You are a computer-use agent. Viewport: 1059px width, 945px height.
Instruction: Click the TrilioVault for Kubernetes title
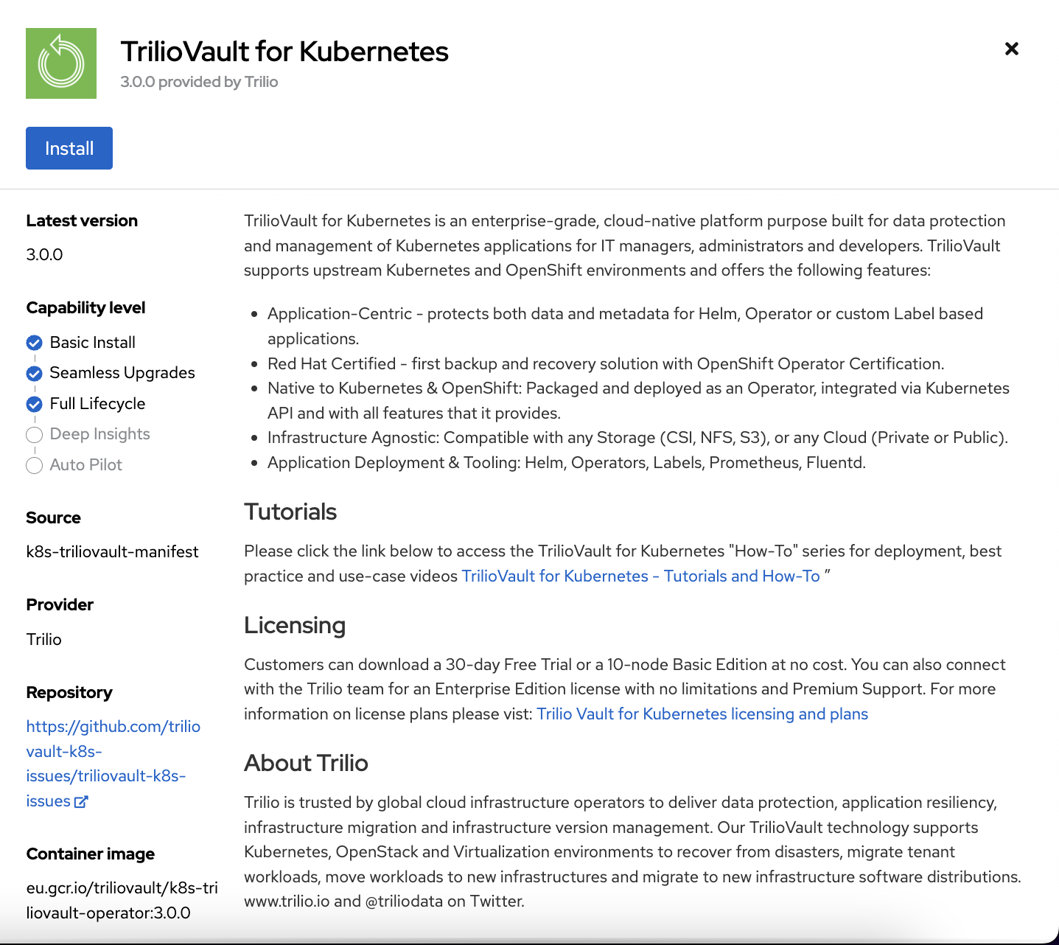(x=284, y=52)
